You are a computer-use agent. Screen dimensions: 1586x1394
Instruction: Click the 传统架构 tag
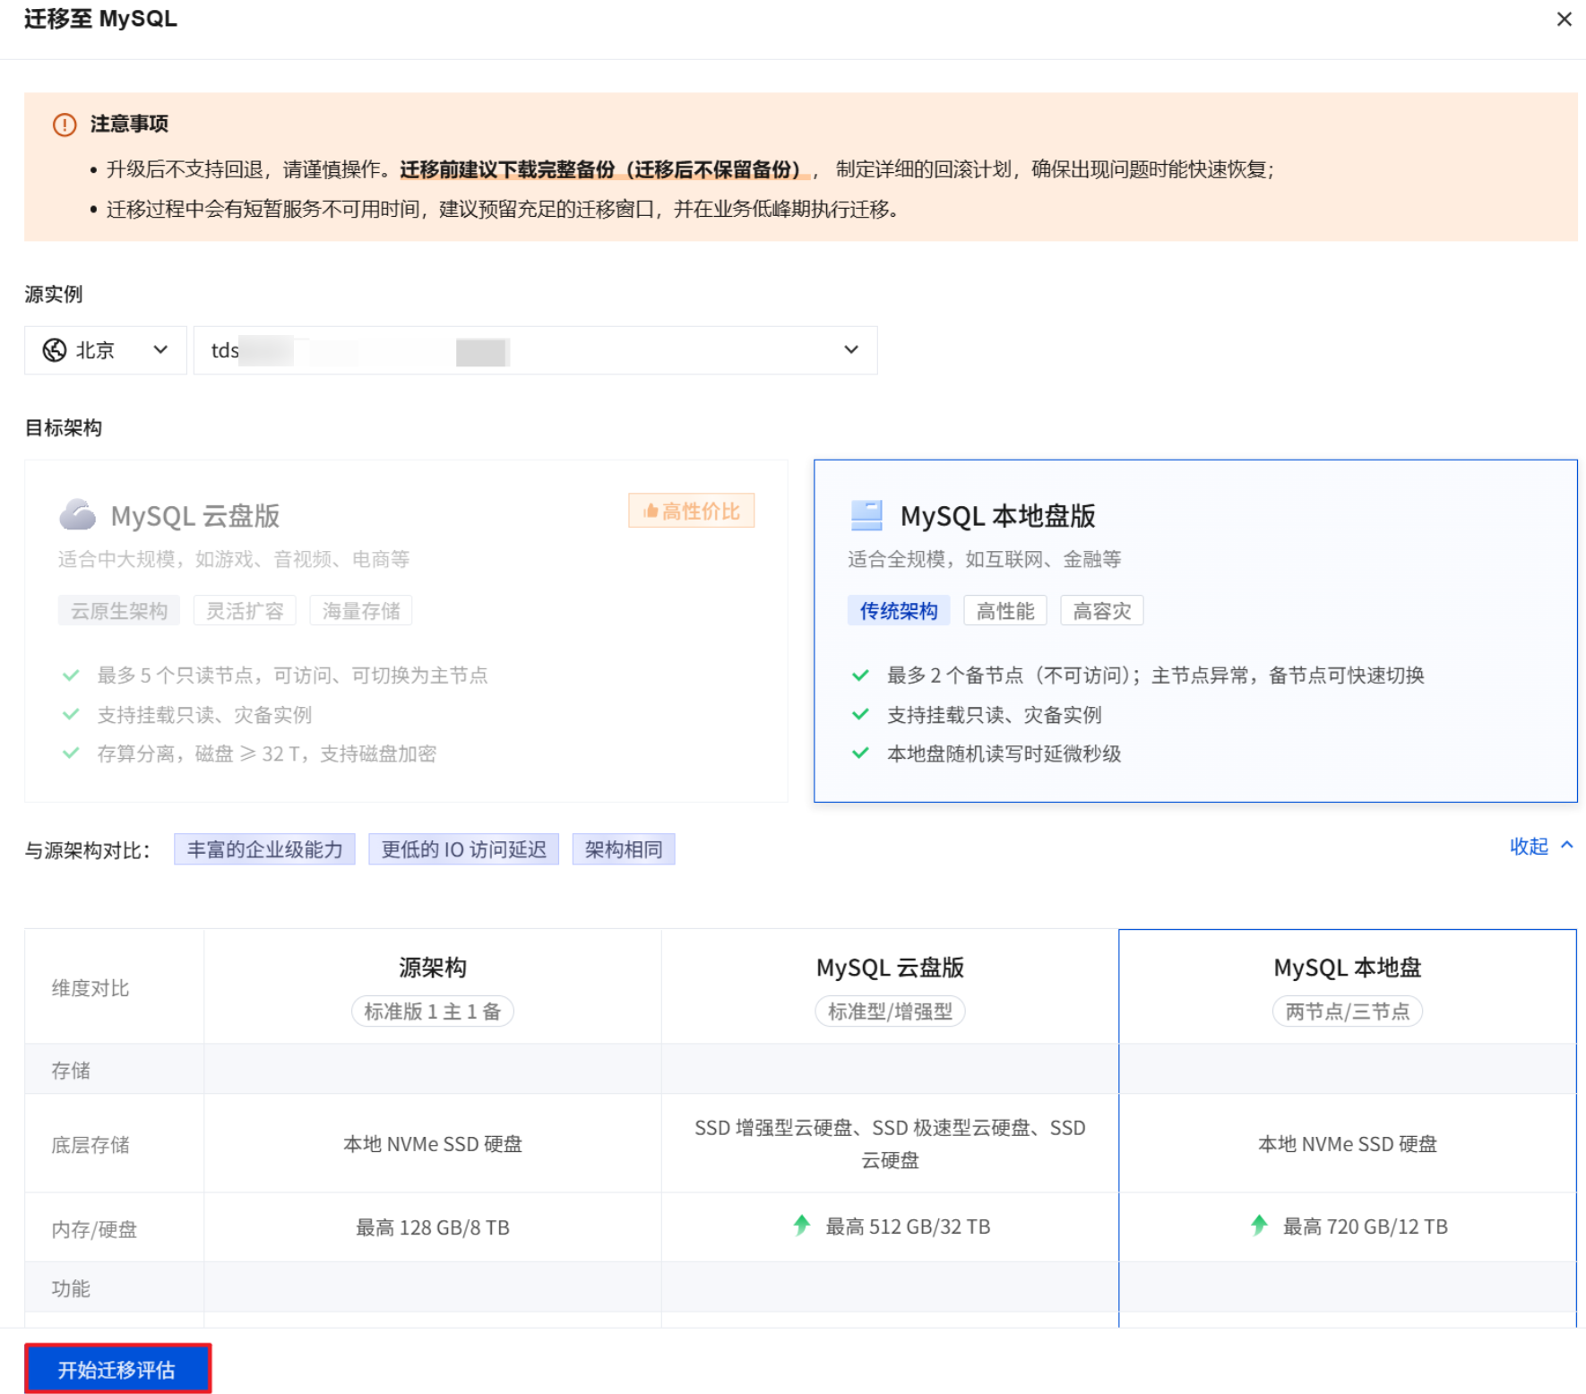898,611
